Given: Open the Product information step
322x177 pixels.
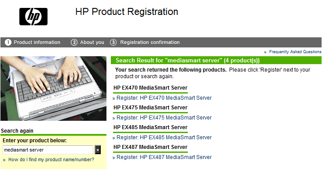Looking at the screenshot, I should 37,42.
